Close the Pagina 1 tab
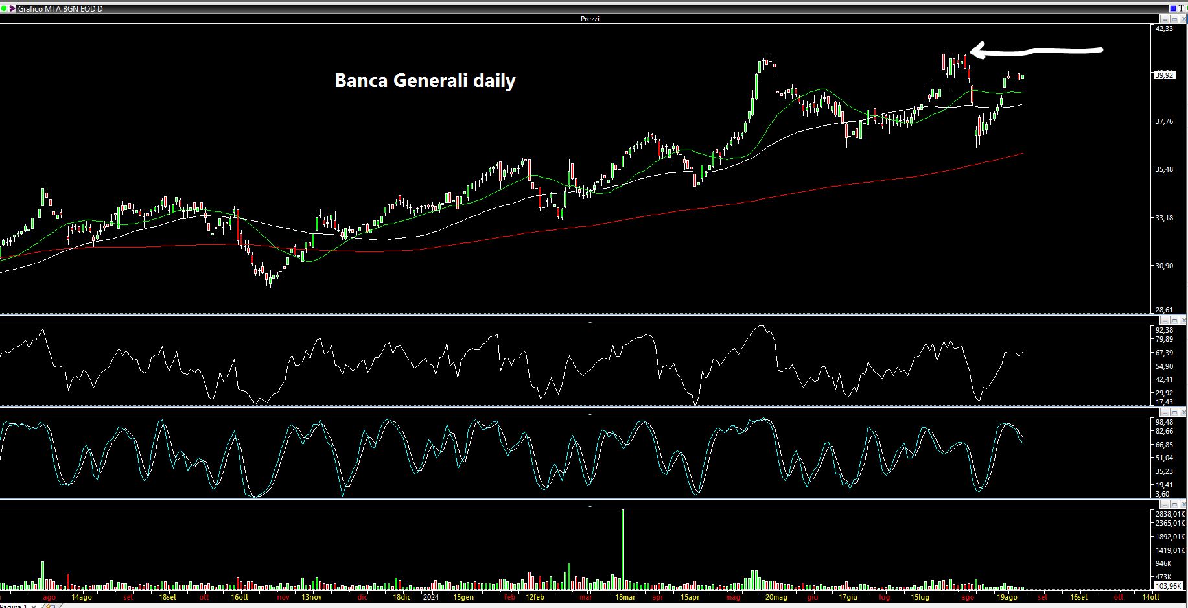This screenshot has width=1188, height=608. pyautogui.click(x=34, y=606)
